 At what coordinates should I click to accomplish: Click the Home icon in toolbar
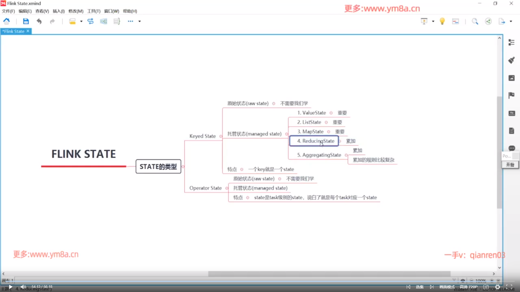point(6,21)
